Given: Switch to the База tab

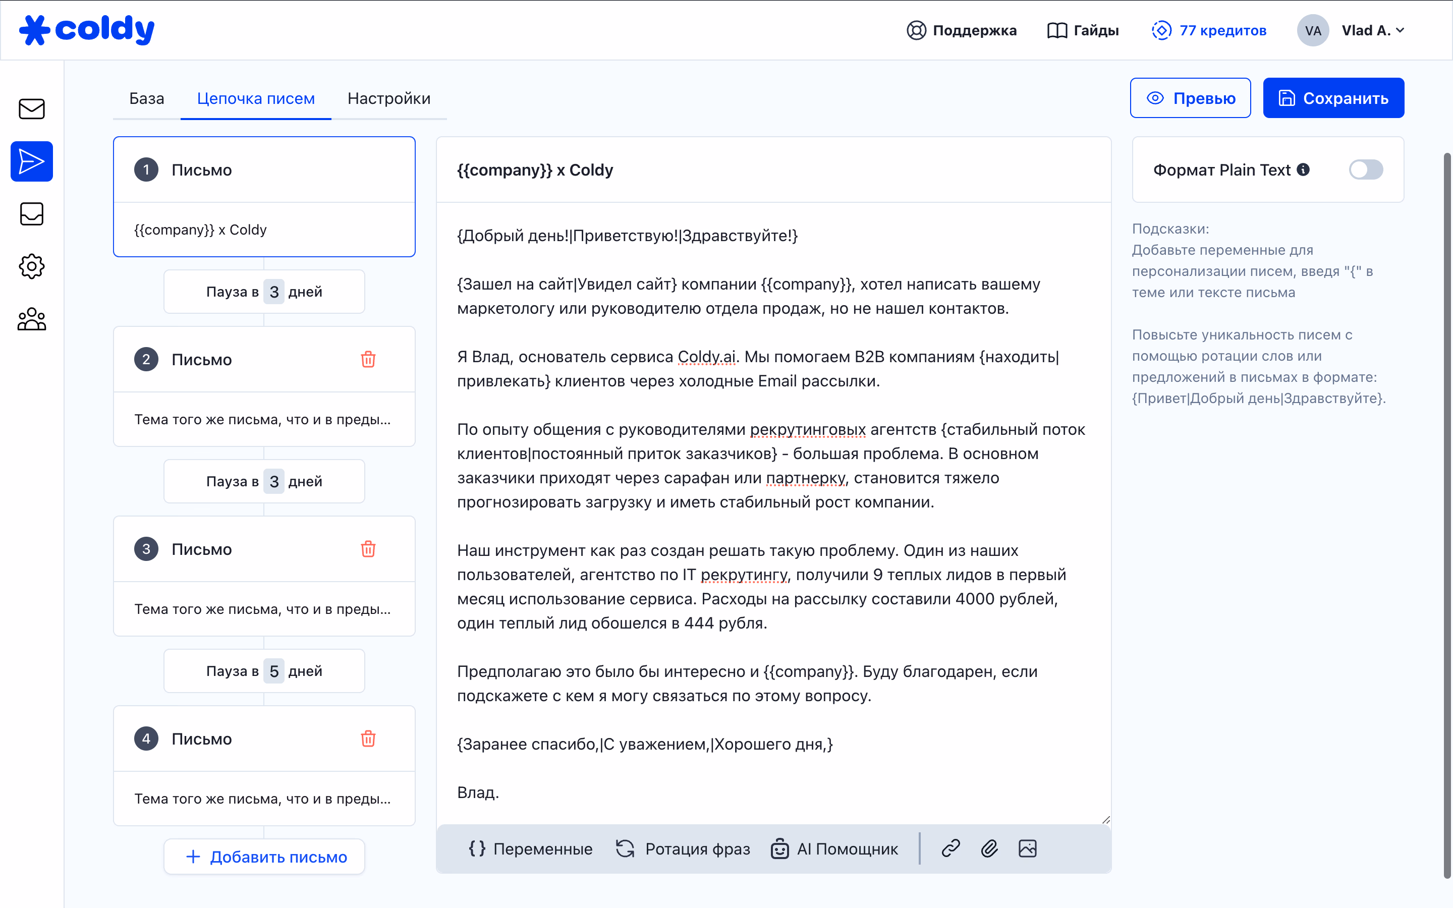Looking at the screenshot, I should point(146,98).
